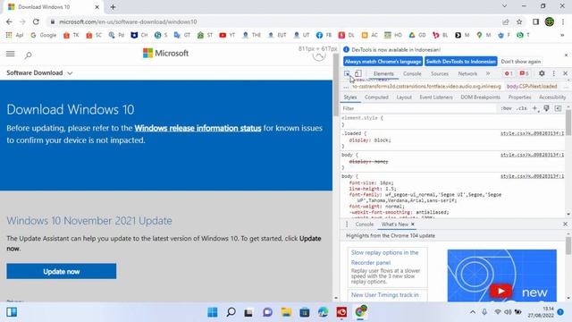572x322 pixels.
Task: Click the Microsoft logo
Action: coord(165,54)
